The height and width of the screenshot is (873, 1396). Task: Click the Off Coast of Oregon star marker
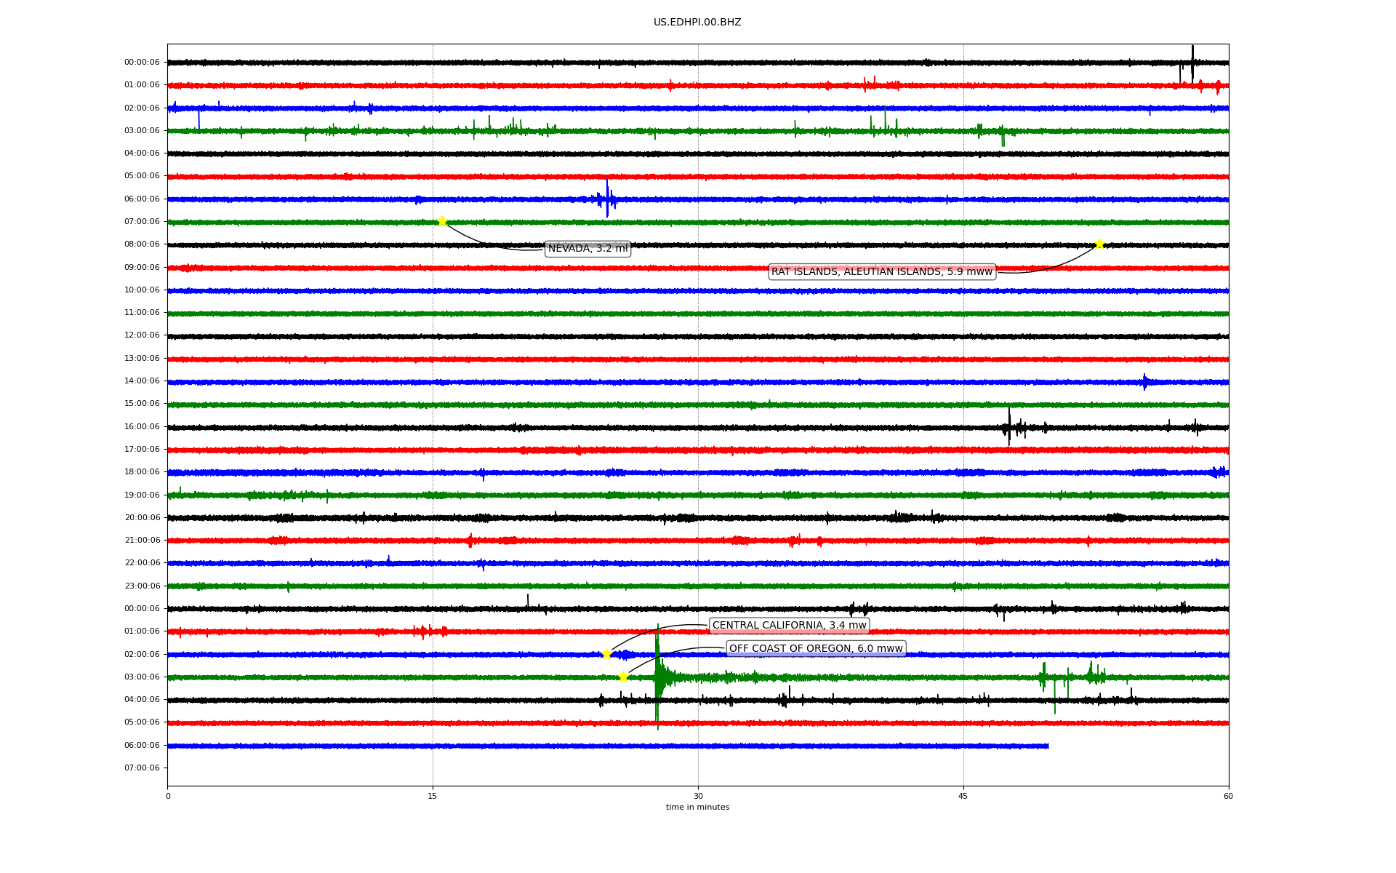pyautogui.click(x=623, y=677)
